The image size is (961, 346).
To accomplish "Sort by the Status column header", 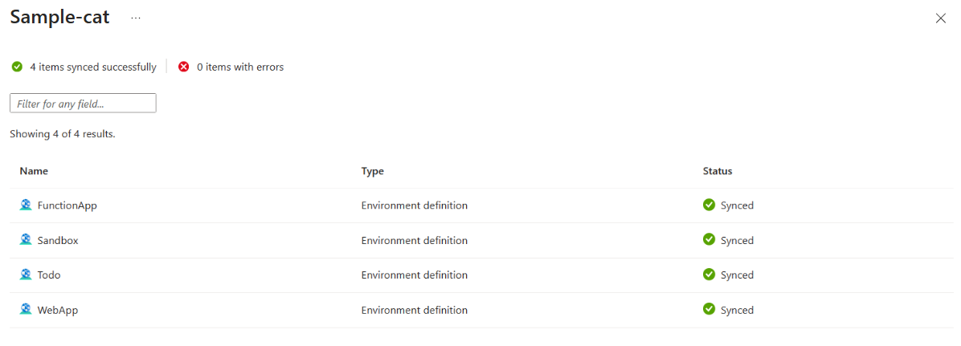I will click(x=718, y=171).
